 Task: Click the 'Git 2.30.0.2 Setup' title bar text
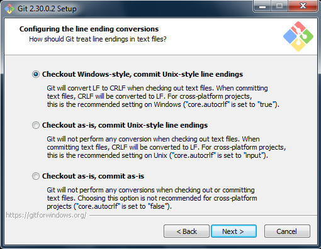click(x=47, y=9)
